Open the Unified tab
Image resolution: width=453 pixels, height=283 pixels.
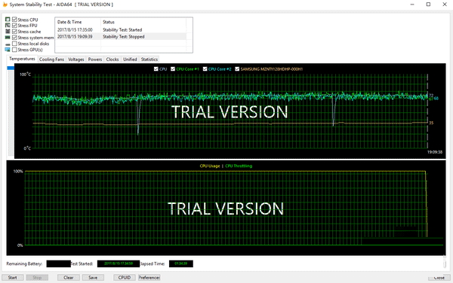(130, 59)
